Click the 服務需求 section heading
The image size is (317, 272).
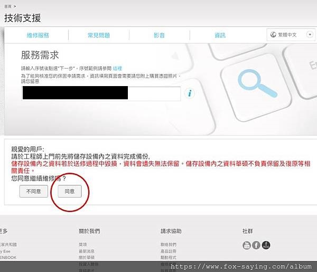click(40, 55)
